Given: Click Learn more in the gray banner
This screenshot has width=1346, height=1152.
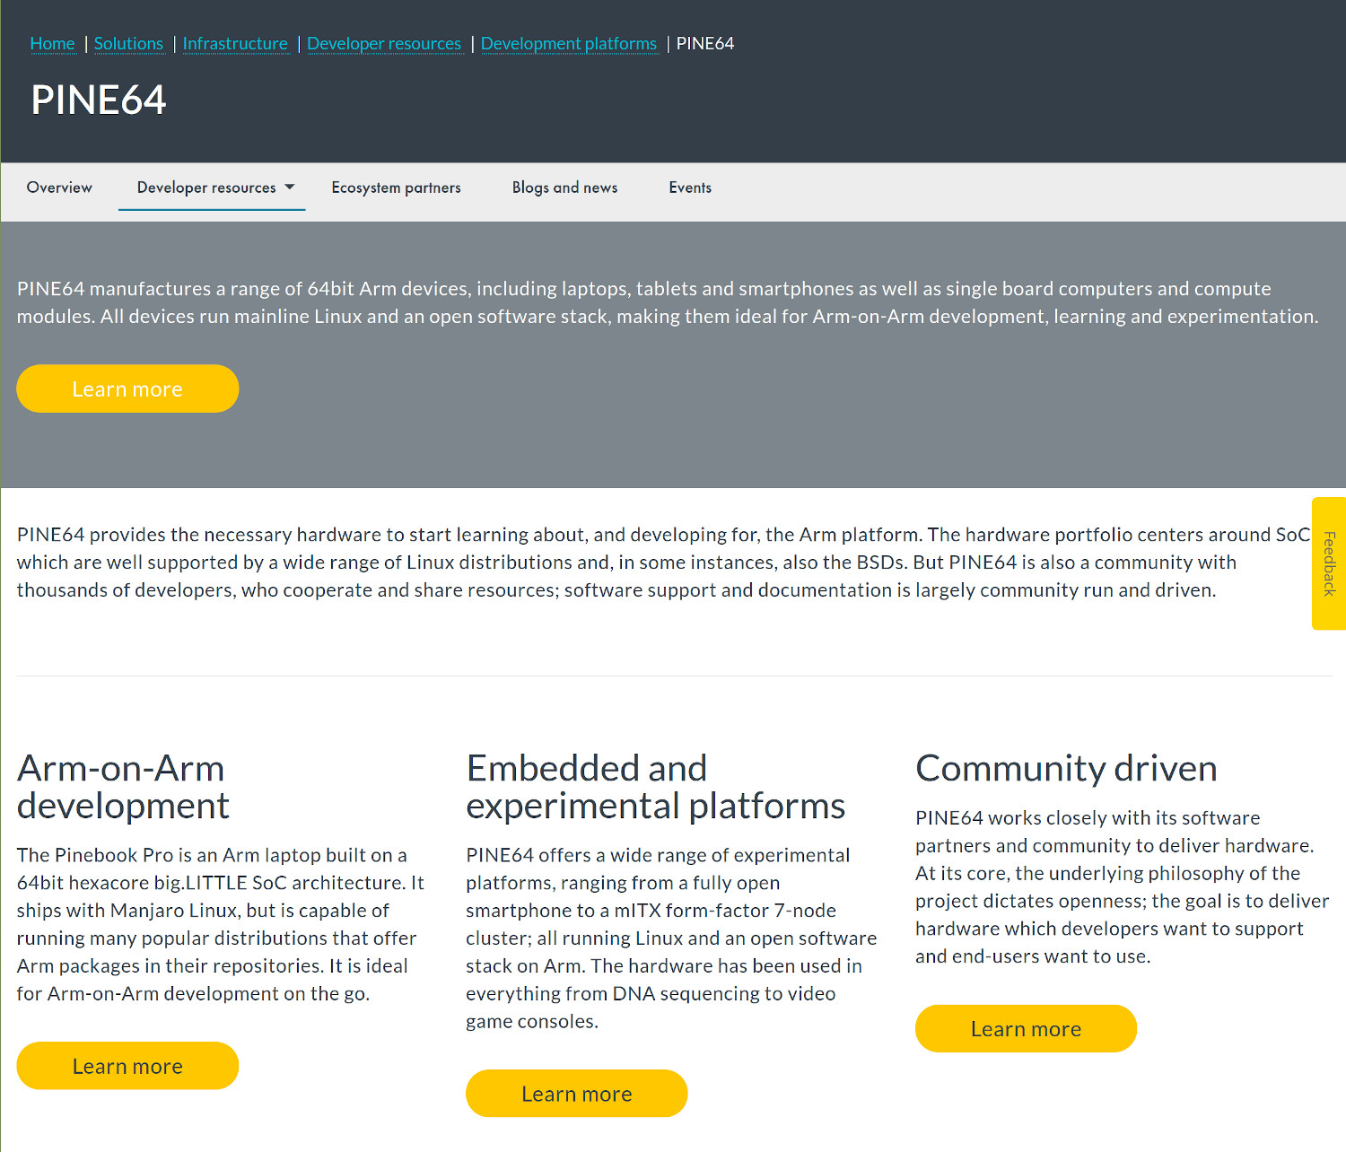Looking at the screenshot, I should (x=127, y=388).
